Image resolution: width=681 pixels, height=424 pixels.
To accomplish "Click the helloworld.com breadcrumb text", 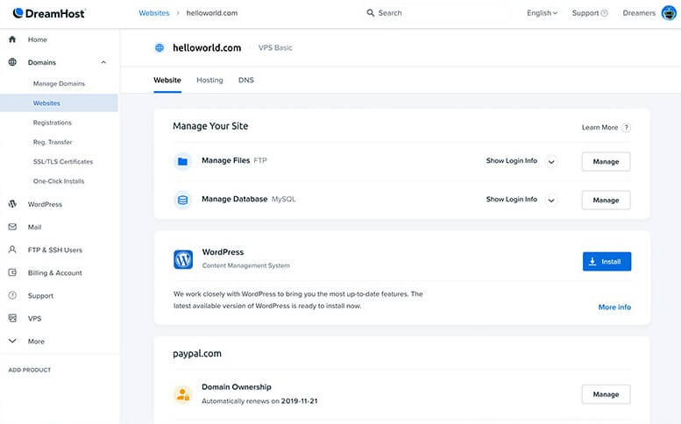I will 212,13.
